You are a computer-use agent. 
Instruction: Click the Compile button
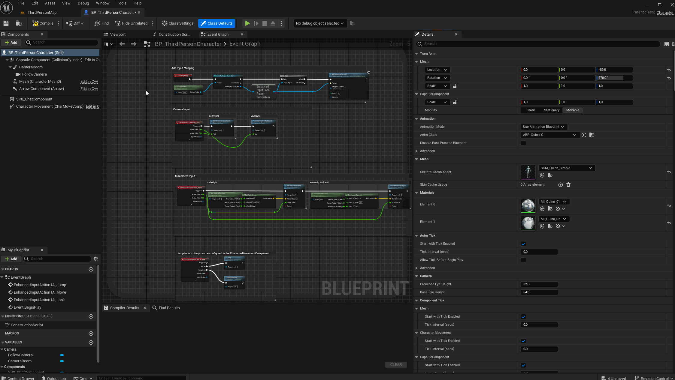tap(43, 23)
